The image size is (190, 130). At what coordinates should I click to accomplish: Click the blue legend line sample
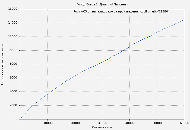[176, 12]
